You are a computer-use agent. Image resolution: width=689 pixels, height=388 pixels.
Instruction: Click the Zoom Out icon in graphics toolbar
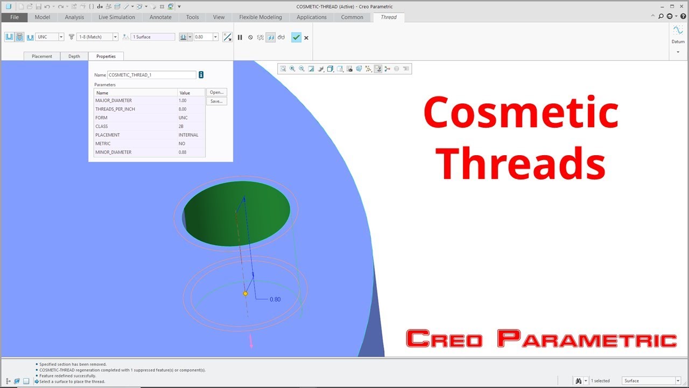[301, 68]
